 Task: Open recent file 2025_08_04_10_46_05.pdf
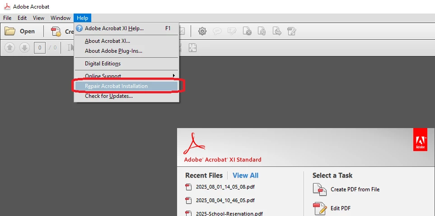tap(225, 200)
